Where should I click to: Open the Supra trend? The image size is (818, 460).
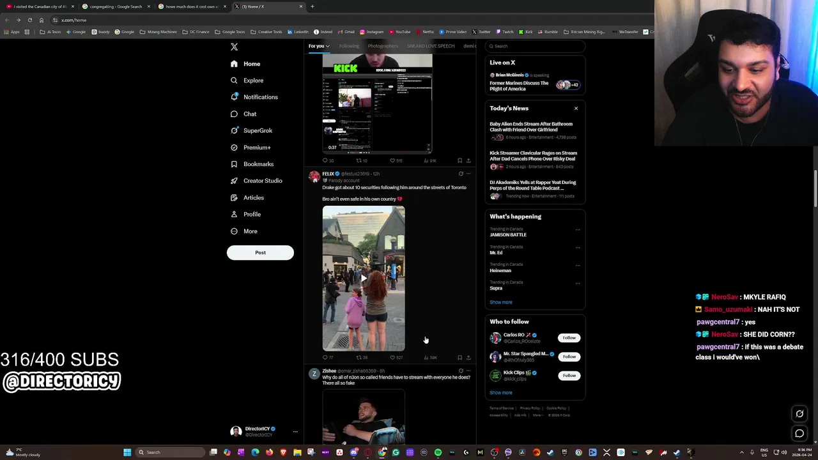[496, 288]
